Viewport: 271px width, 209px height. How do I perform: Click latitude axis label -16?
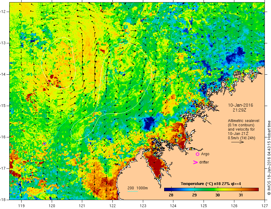[x=3, y=137]
